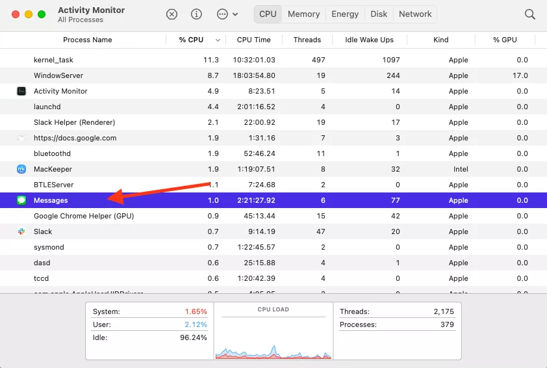Open the ellipsis more-options dropdown
This screenshot has height=368, width=547.
click(x=226, y=14)
